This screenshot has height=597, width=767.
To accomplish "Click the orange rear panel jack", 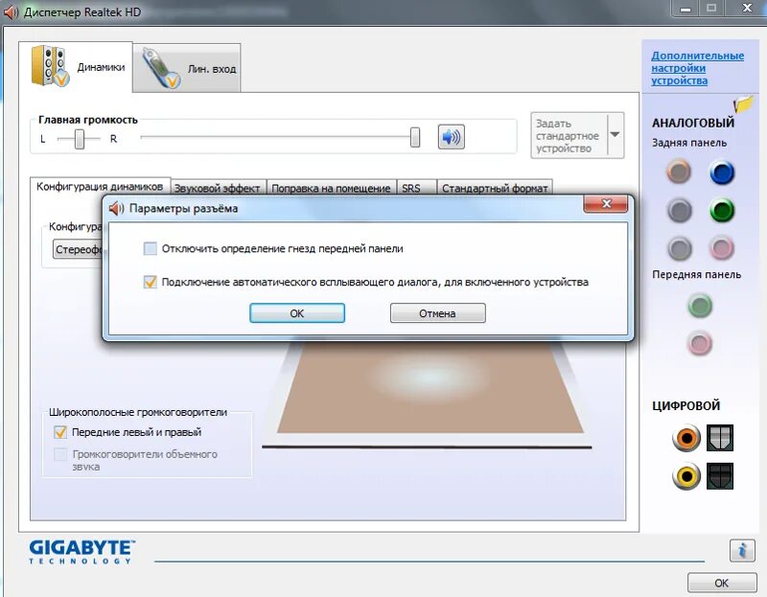I will pyautogui.click(x=679, y=172).
